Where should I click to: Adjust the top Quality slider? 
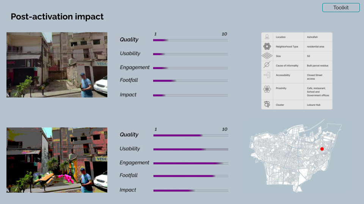(190, 40)
